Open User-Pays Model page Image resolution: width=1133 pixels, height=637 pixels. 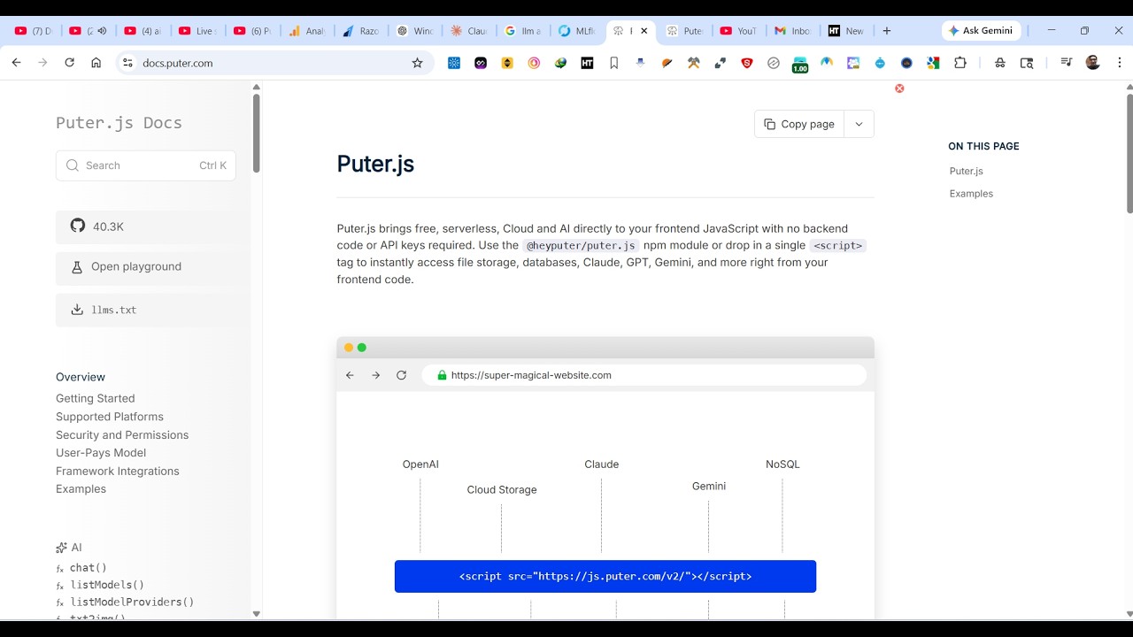[101, 452]
